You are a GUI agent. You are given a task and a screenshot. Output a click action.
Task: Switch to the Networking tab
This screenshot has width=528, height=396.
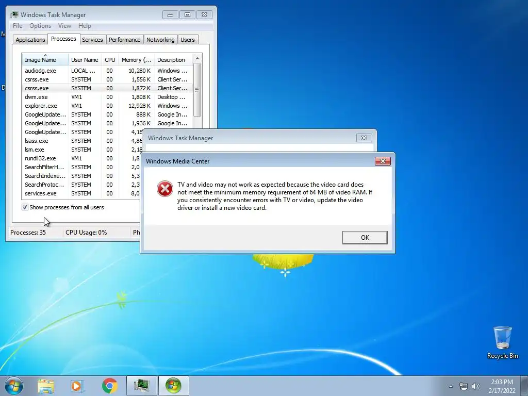[160, 40]
